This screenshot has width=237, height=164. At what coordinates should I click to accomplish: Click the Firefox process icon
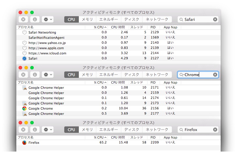click(x=24, y=143)
